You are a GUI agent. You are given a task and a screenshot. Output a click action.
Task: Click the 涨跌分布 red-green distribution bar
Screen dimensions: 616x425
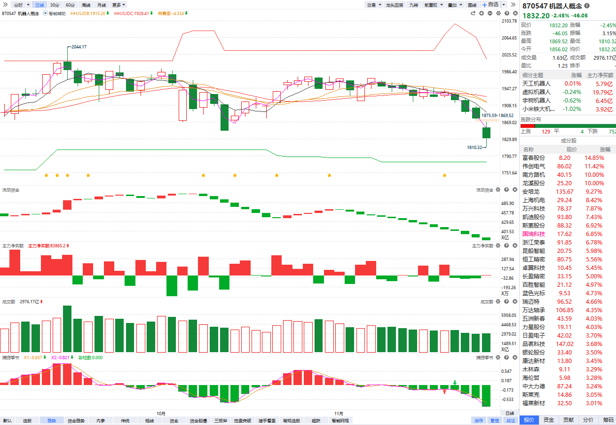point(568,126)
